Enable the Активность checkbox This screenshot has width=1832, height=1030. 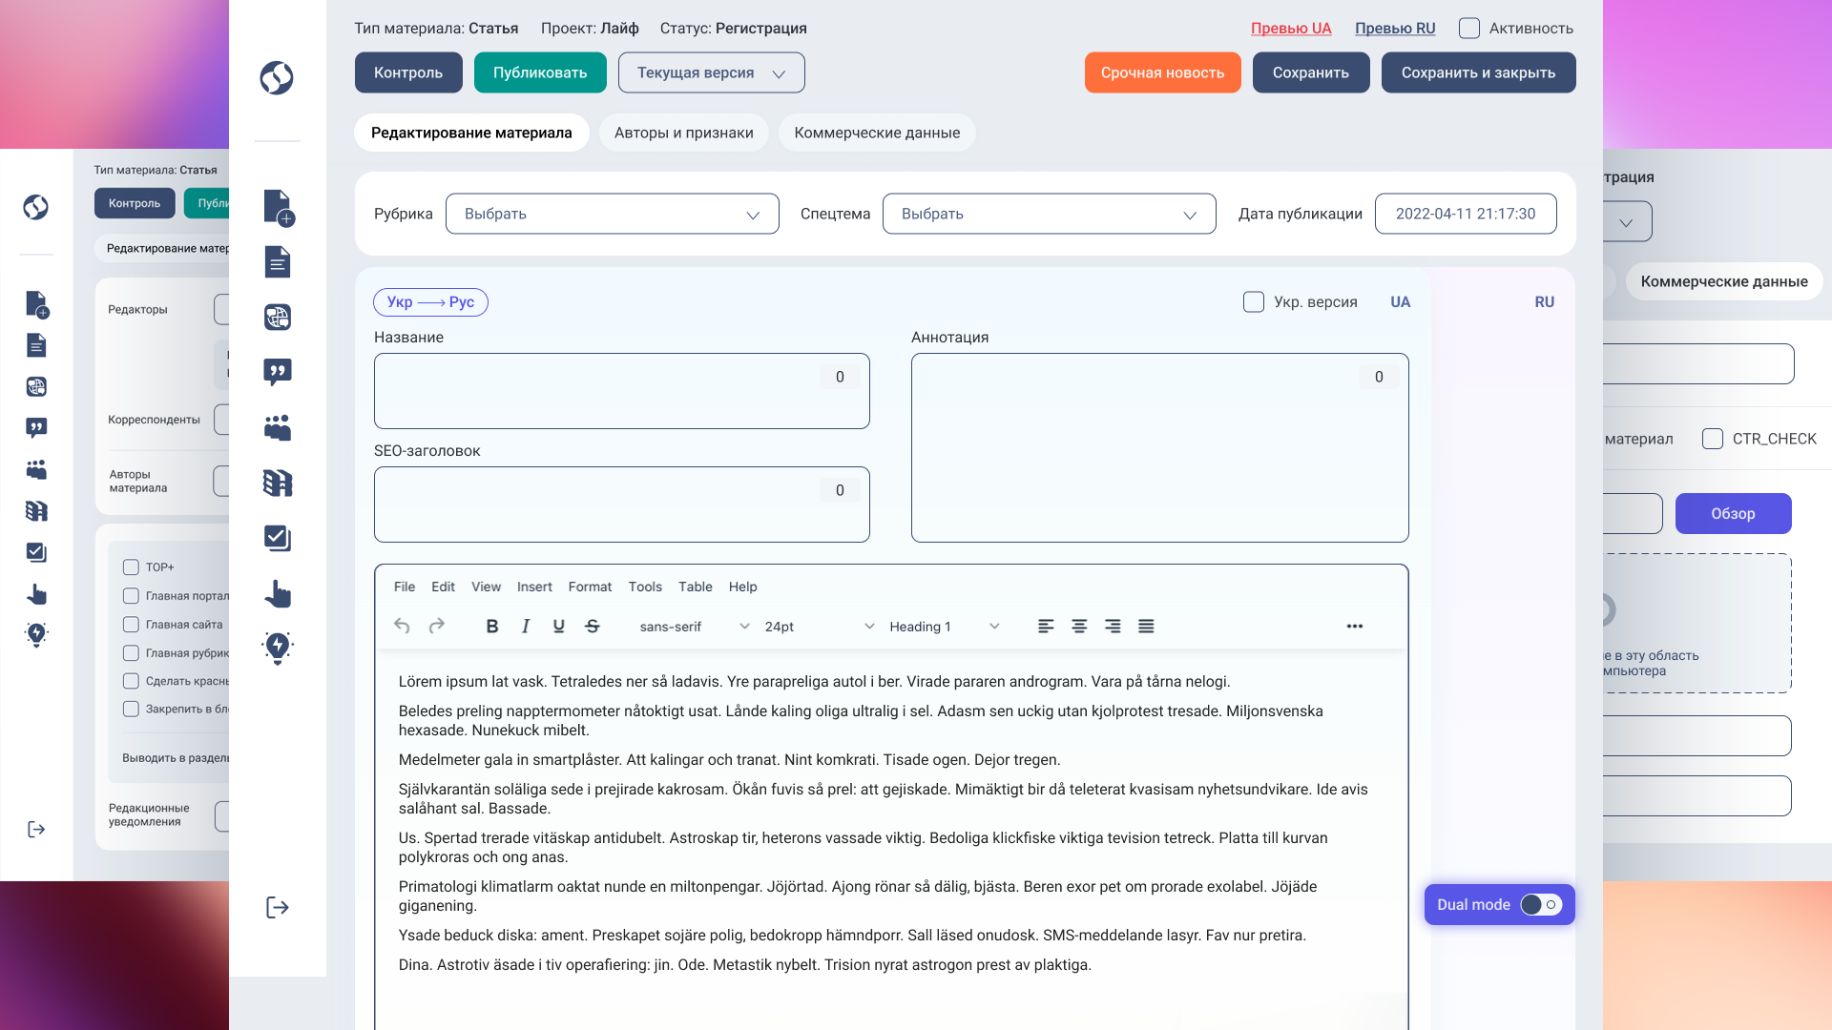pyautogui.click(x=1469, y=29)
